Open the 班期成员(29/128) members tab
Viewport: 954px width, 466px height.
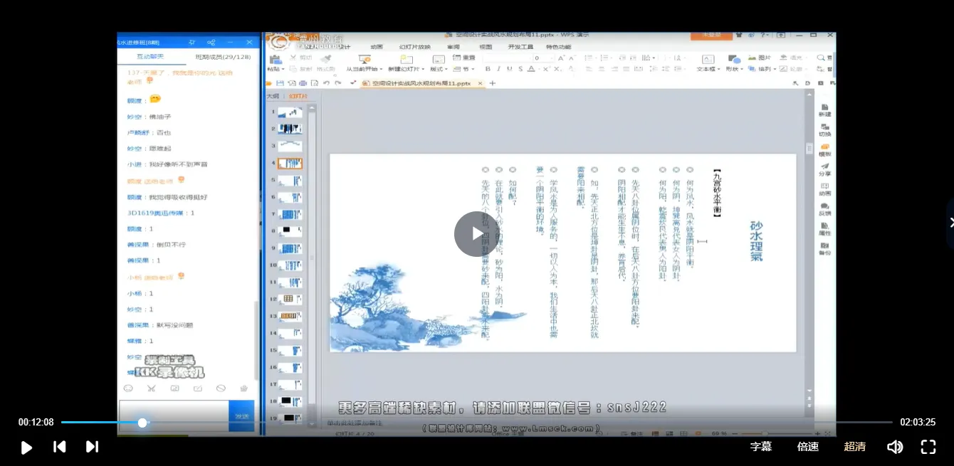click(223, 57)
